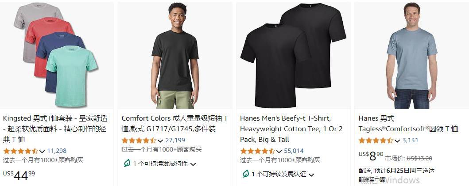Open Hanes Men's Beefy-t T-Shirt title
Screen dimensions: 469x186
tap(291, 129)
